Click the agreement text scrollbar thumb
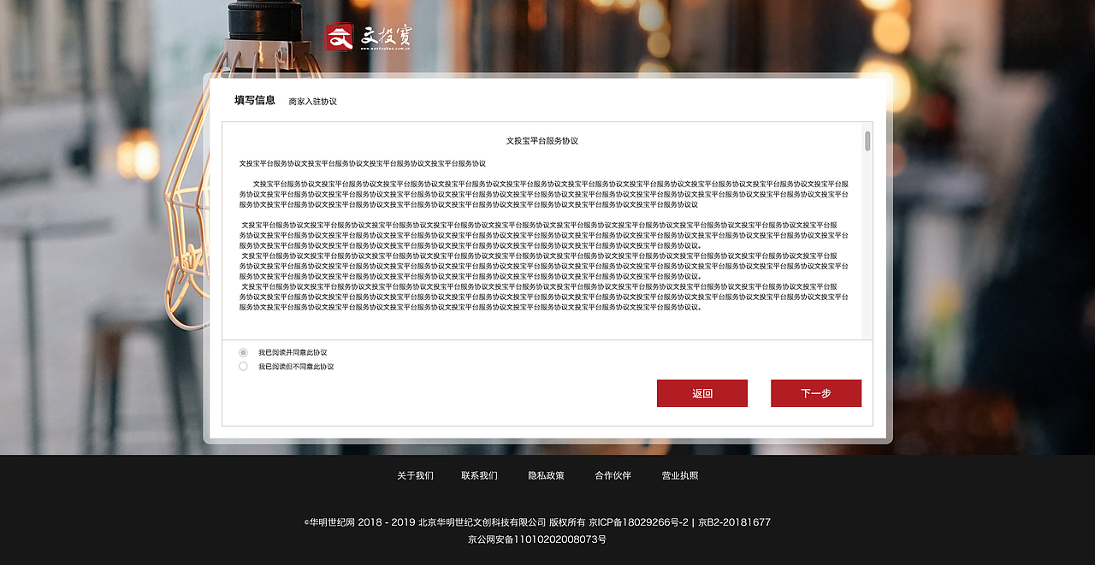 [x=867, y=141]
